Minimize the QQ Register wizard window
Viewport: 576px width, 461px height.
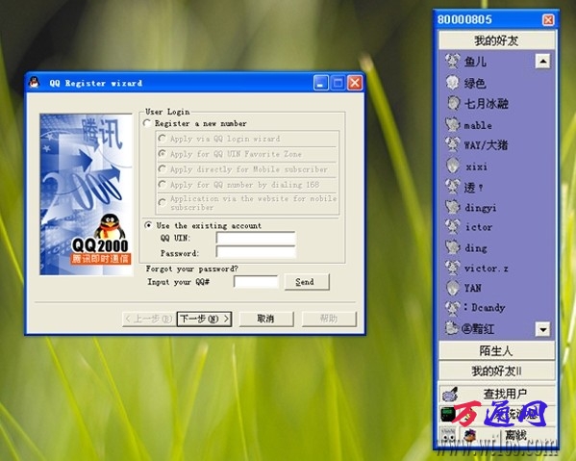(320, 83)
